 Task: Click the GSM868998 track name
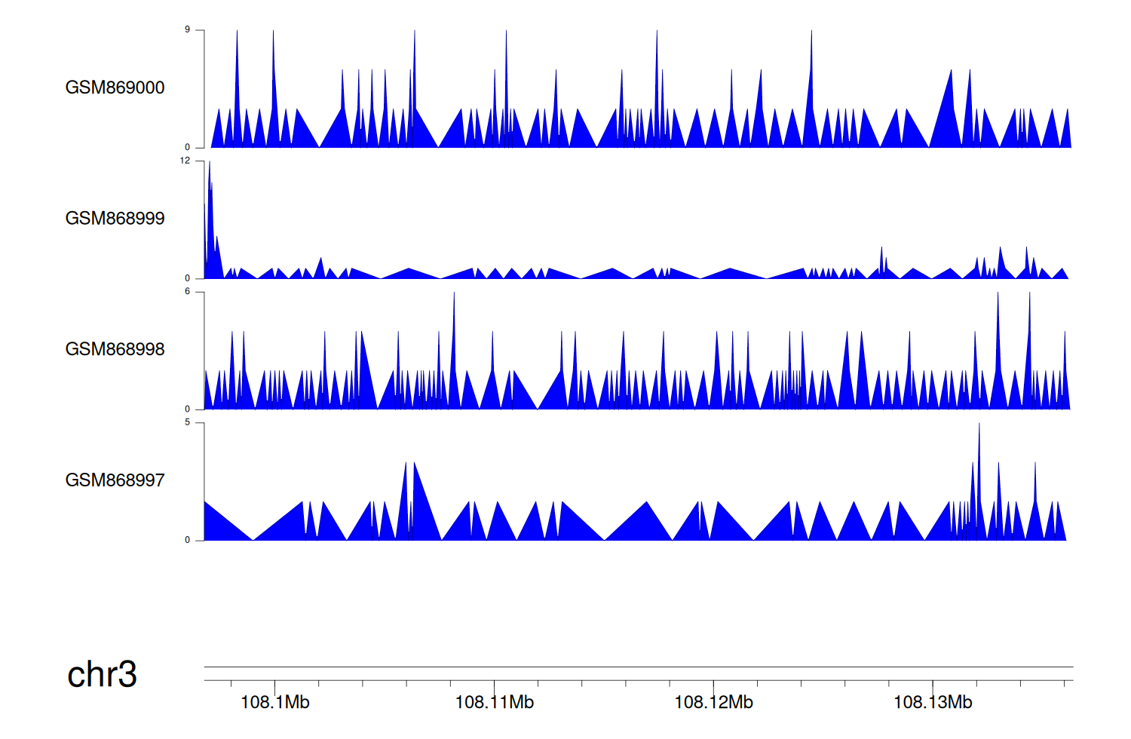tap(115, 349)
